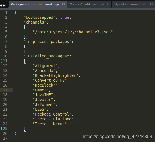Click the opening brace on line 1

(x=16, y=13)
